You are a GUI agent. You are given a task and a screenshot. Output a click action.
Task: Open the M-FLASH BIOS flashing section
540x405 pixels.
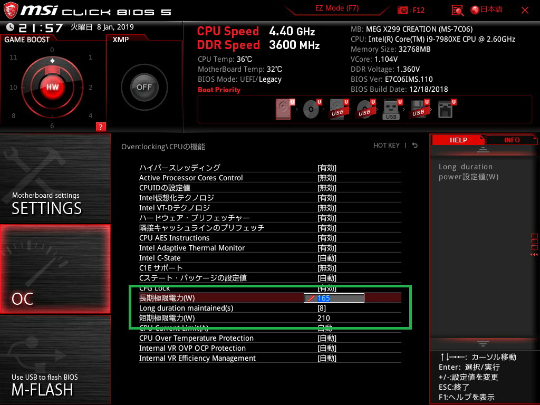[x=55, y=360]
